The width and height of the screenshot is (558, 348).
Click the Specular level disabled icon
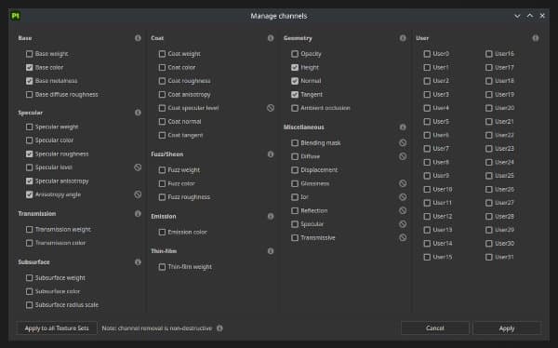(x=138, y=167)
